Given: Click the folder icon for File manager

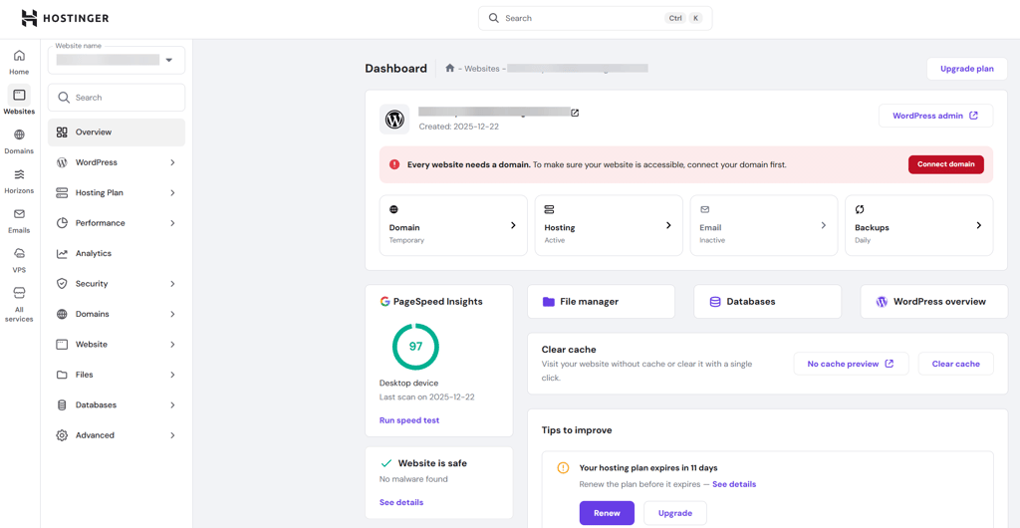Looking at the screenshot, I should pyautogui.click(x=549, y=302).
